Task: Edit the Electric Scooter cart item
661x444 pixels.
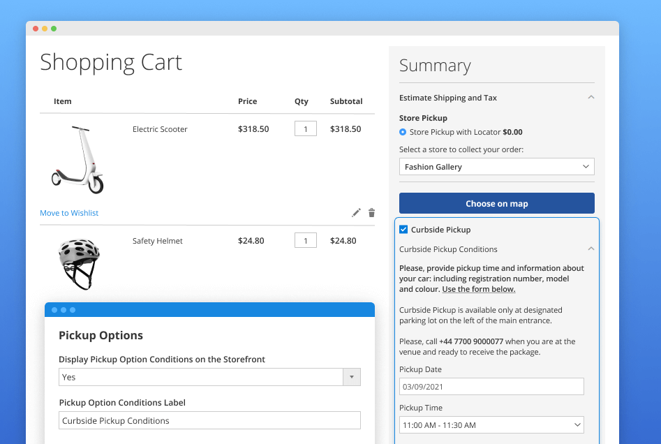Action: [356, 213]
